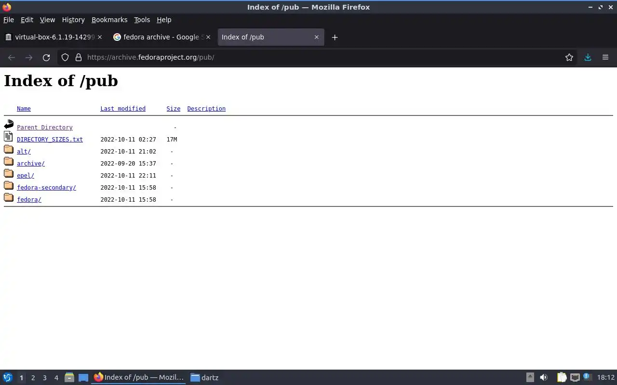
Task: Sort the listing by Description column
Action: point(206,109)
